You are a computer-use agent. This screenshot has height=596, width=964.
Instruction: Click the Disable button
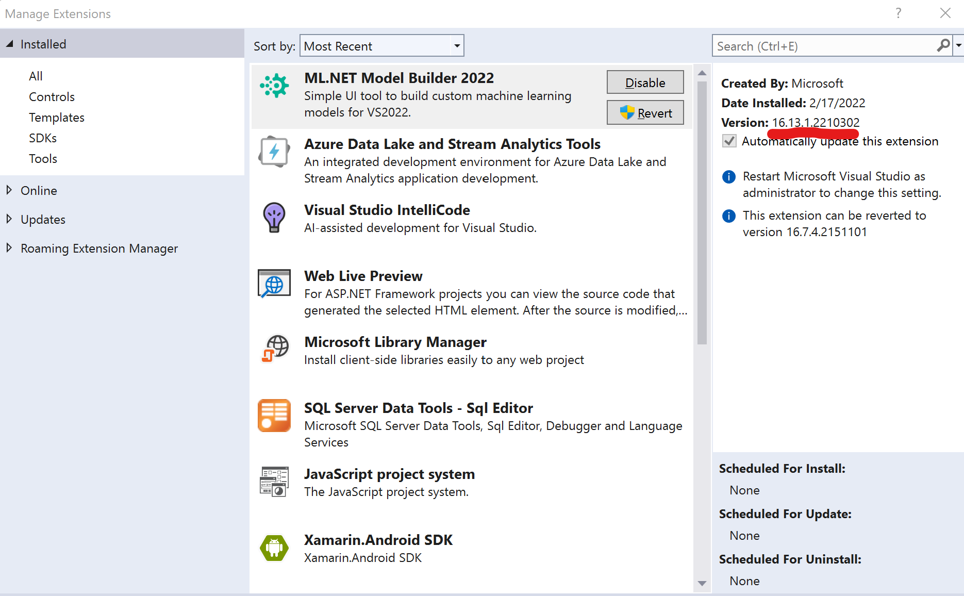click(x=645, y=82)
